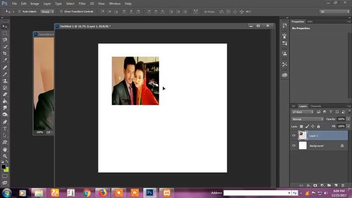The height and width of the screenshot is (198, 352).
Task: Toggle lock all padlock icon
Action: point(318,127)
